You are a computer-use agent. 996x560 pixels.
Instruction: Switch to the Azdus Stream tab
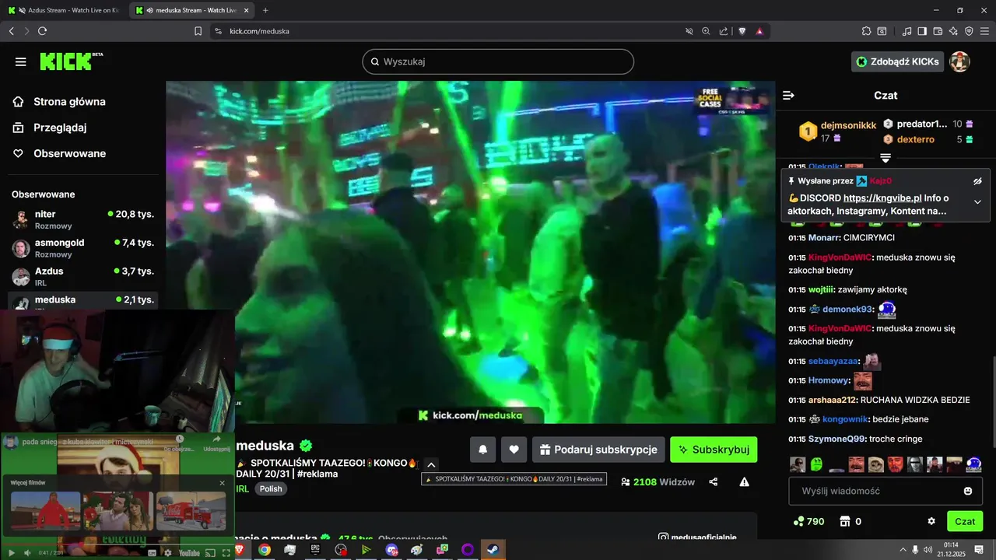pos(63,10)
